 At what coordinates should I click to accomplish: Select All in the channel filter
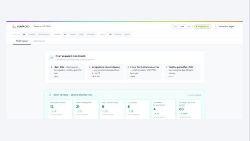pos(65,34)
